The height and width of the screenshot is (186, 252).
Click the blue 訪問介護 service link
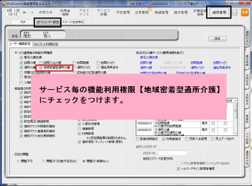point(146,63)
